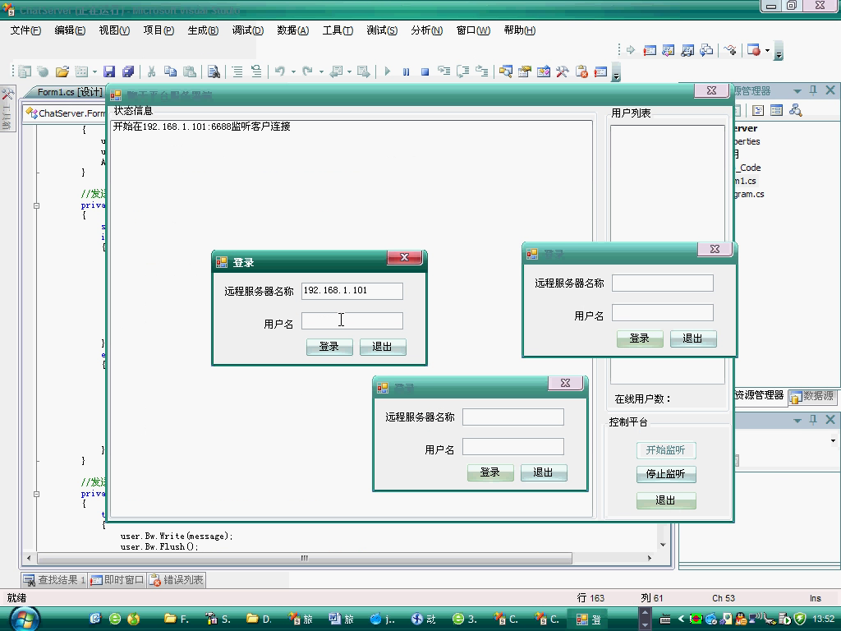Click the New Project toolbar icon
Screen dimensions: 841x631
25,71
